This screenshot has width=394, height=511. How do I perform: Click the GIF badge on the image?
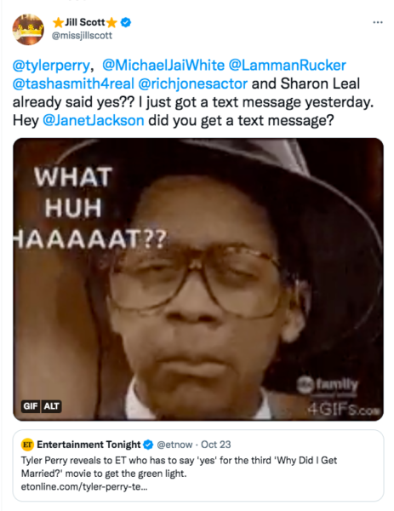[x=31, y=406]
